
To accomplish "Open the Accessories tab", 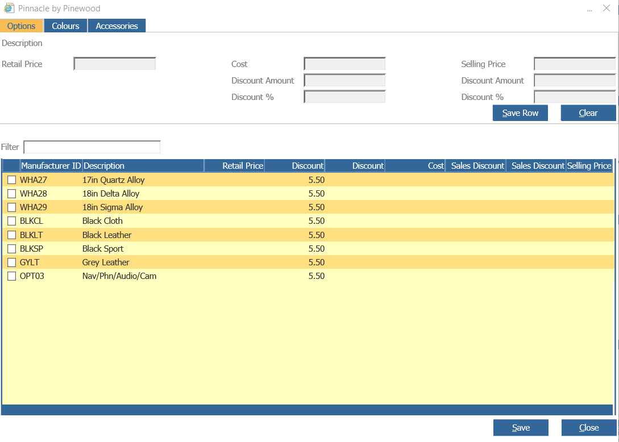I will tap(117, 26).
